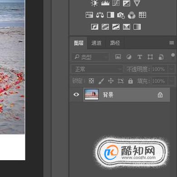Add a Curves adjustment layer
Viewport: 177px width, 177px height.
(116, 3)
